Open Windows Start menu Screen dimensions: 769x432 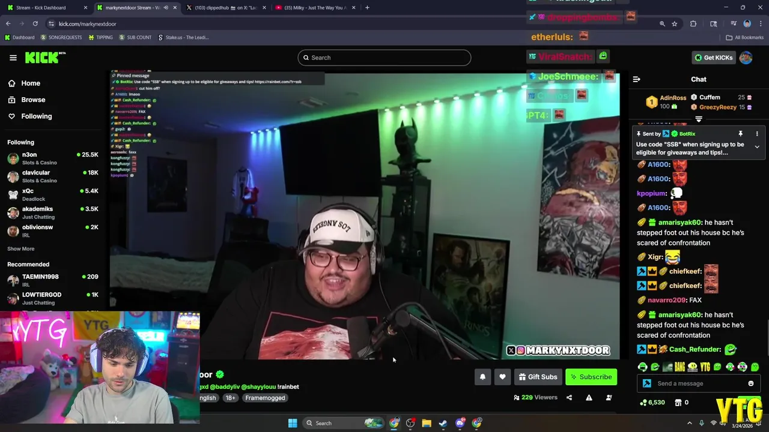coord(293,423)
